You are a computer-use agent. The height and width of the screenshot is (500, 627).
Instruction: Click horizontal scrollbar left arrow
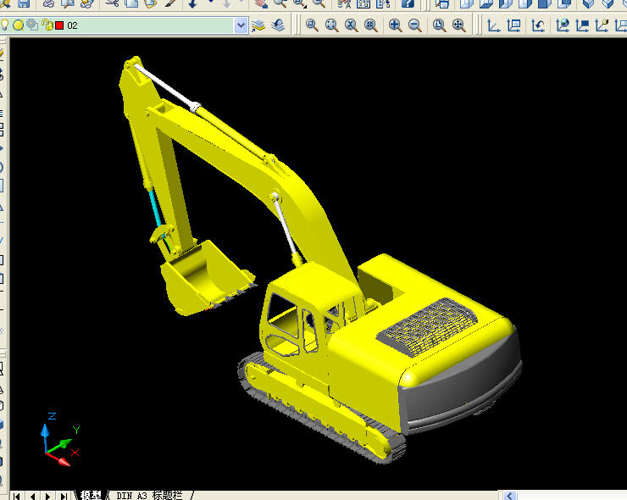(510, 496)
